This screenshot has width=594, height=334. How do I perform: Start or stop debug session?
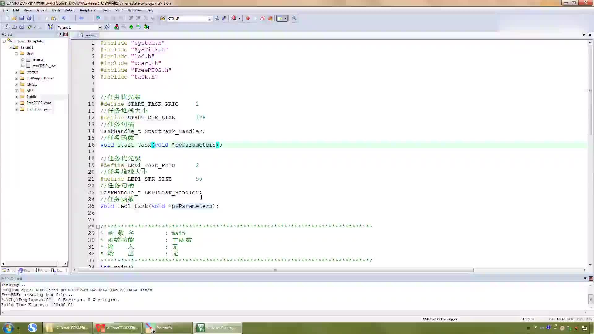click(234, 19)
